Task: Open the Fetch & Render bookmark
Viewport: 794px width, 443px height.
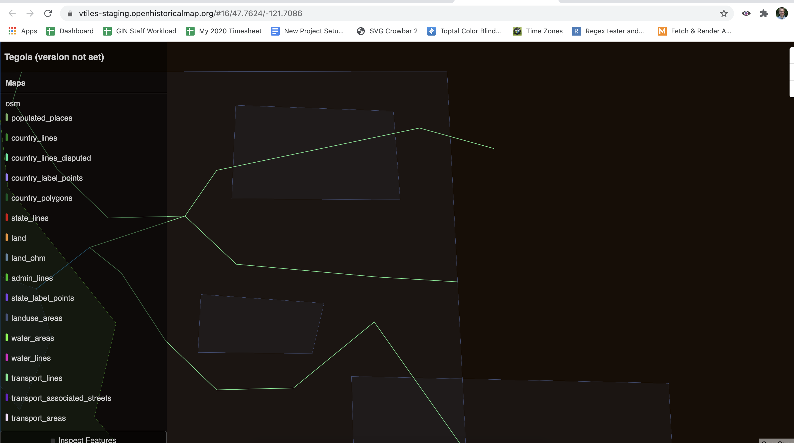Action: coord(694,31)
